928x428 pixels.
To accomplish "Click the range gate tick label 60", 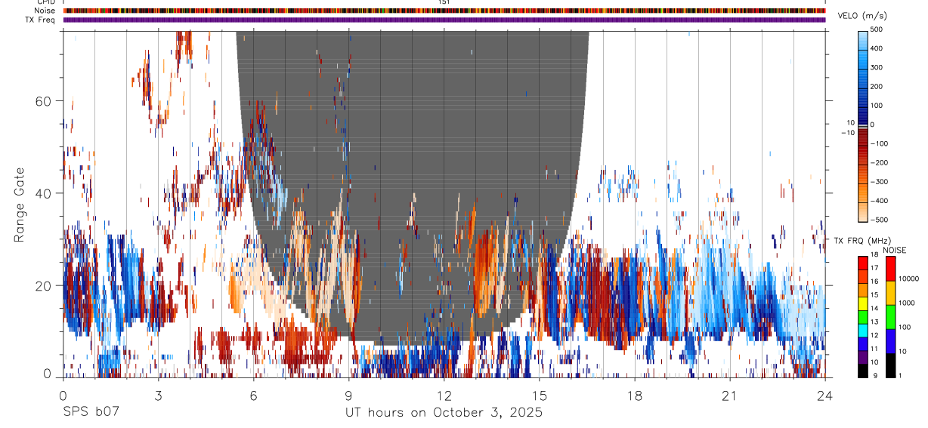I will coord(44,101).
